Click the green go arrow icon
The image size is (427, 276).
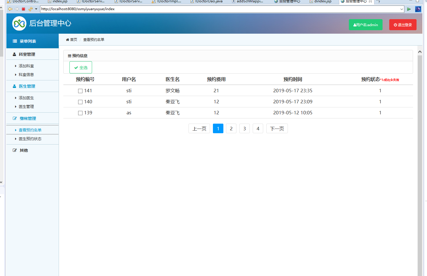pyautogui.click(x=409, y=9)
